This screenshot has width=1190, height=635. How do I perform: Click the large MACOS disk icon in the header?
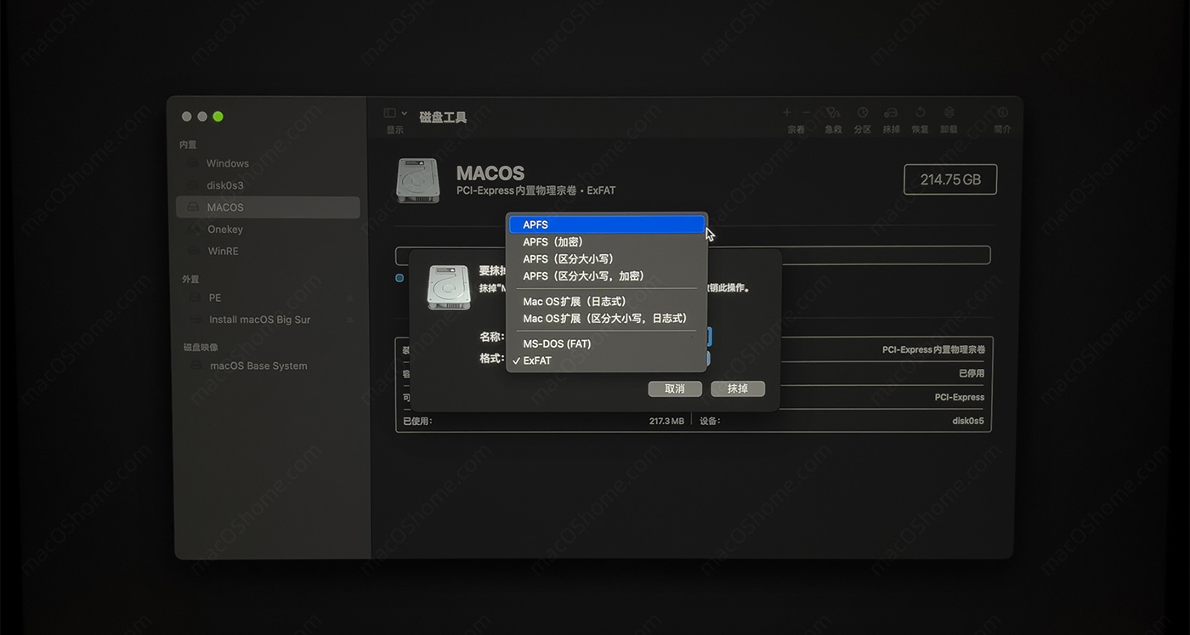coord(418,180)
